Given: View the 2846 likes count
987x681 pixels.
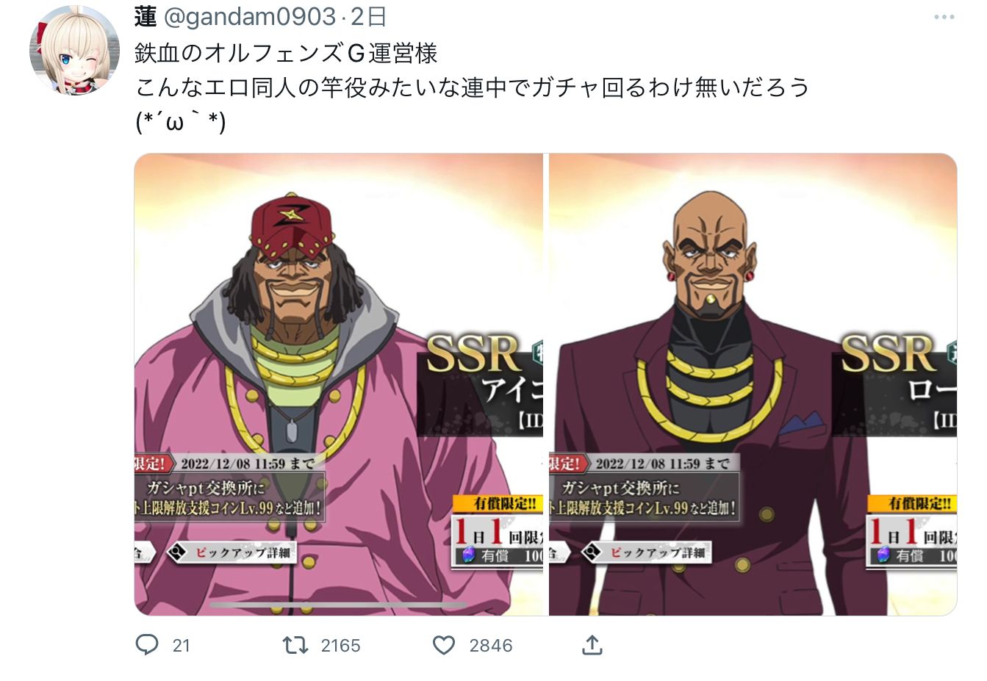Looking at the screenshot, I should coord(491,646).
